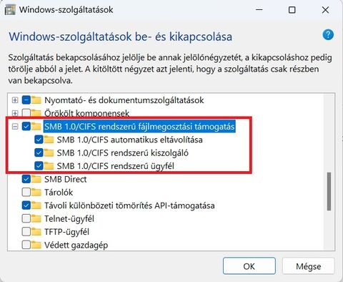Screen dimensions: 343x282
Task: Expand Nyomtató- és dokumentumszolgáltatások tree node
Action: [15, 100]
